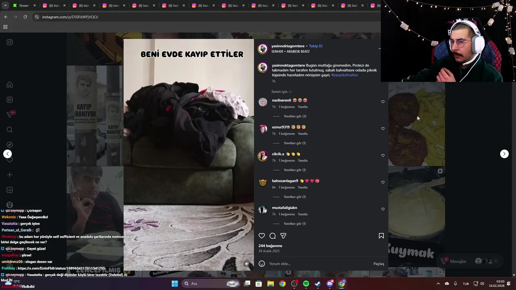Expand replies under cikrik.a's comment
Screen dimensions: 516x290
click(295, 170)
